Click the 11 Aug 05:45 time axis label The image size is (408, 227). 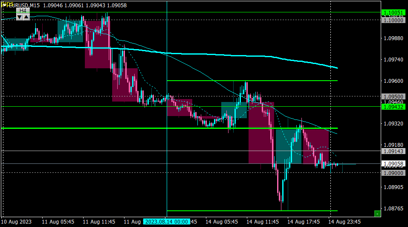(x=58, y=222)
